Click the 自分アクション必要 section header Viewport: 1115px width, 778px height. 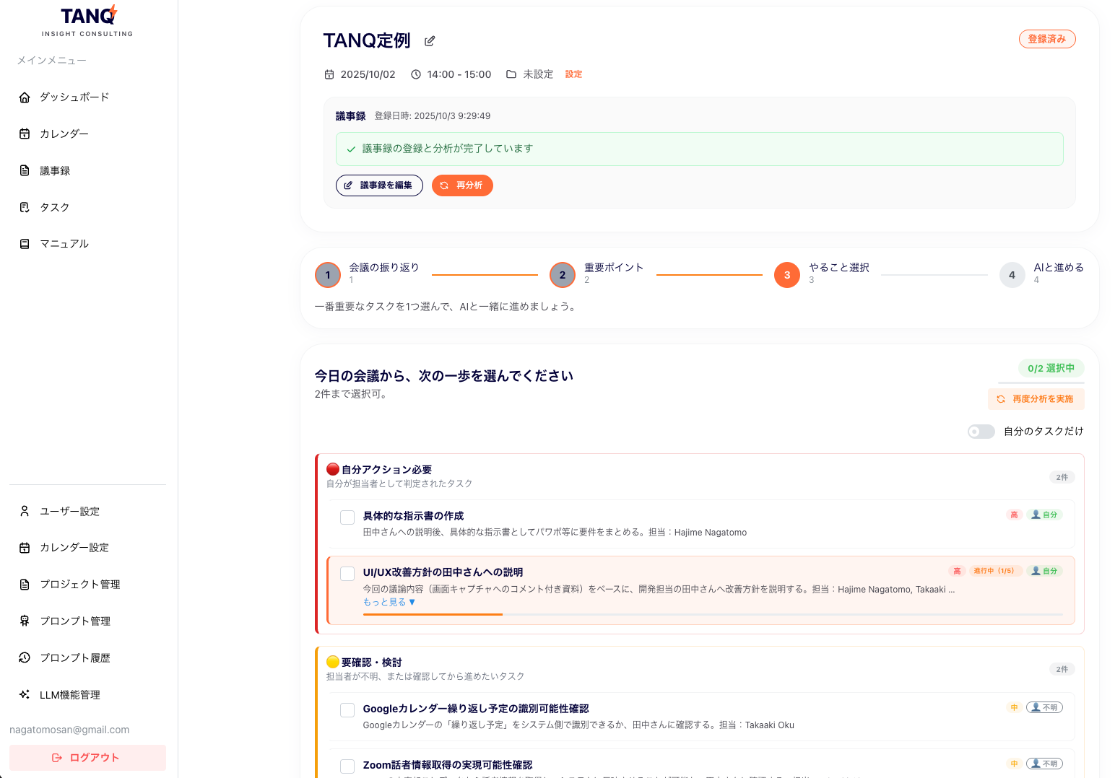387,470
